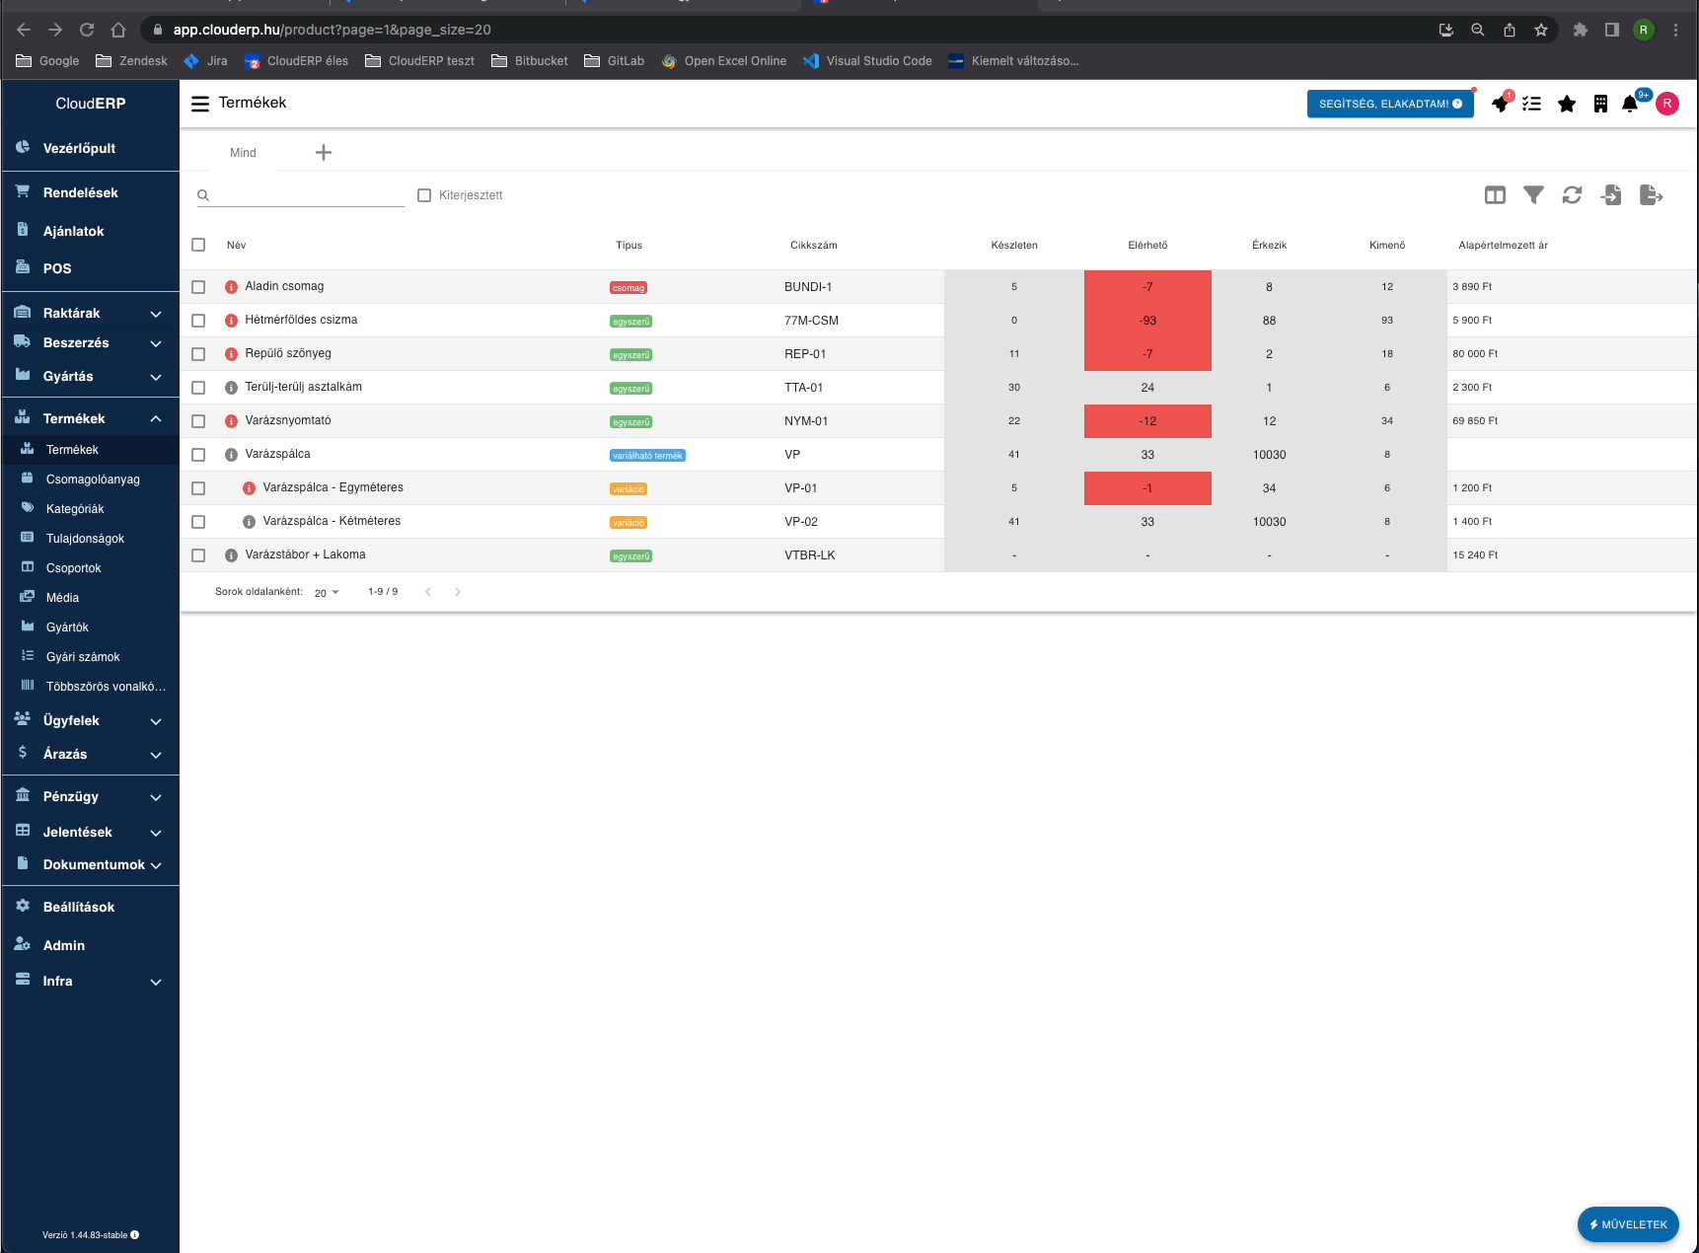Open the notifications bell icon
The image size is (1699, 1253).
click(x=1630, y=104)
